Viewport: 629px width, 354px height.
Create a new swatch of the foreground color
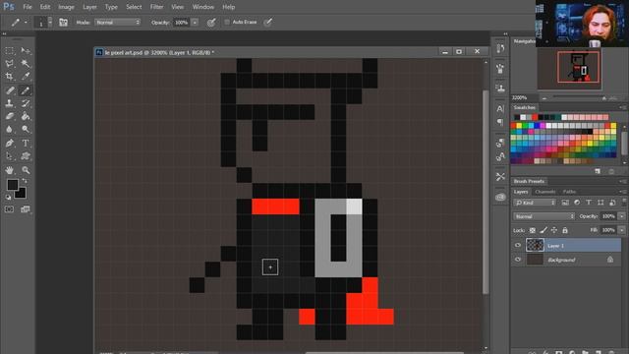598,171
